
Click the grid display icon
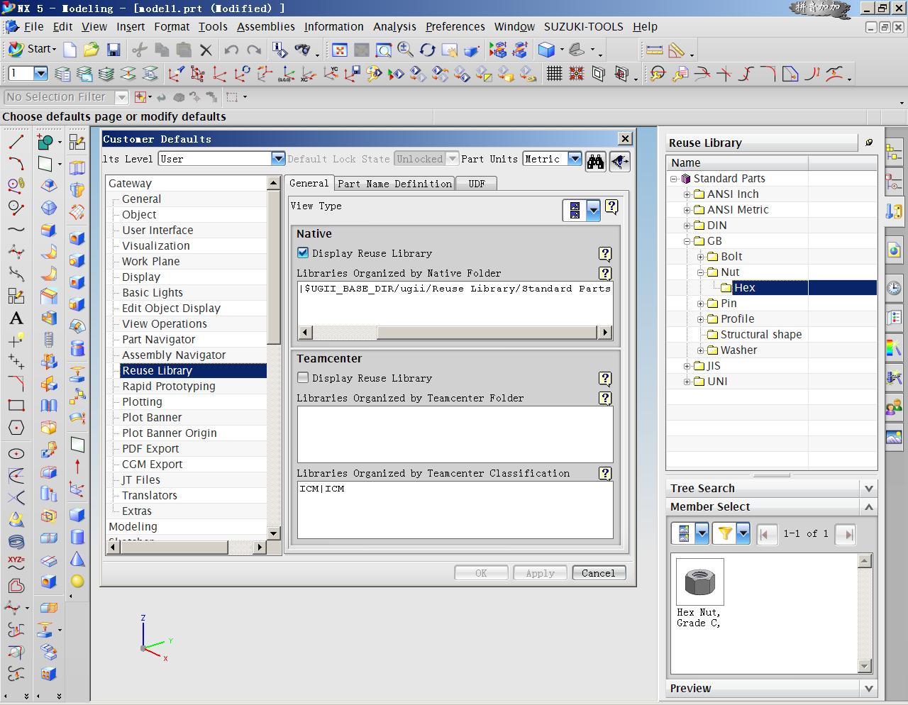554,74
